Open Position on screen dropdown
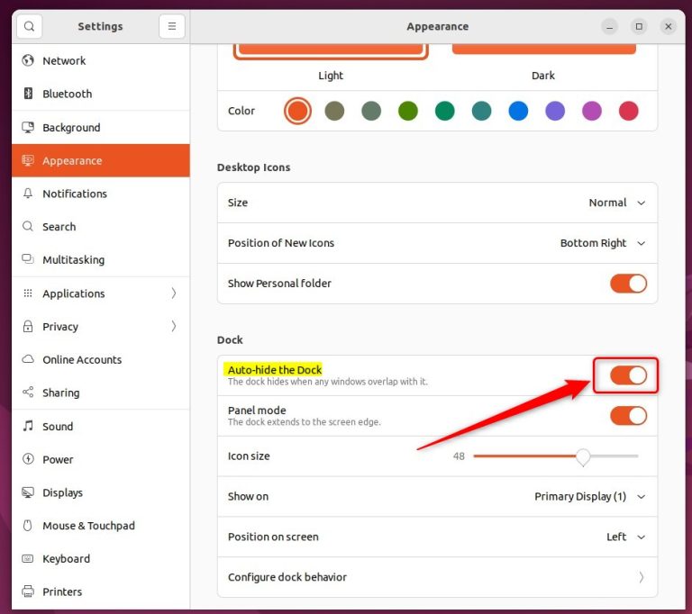This screenshot has width=692, height=614. pyautogui.click(x=626, y=537)
